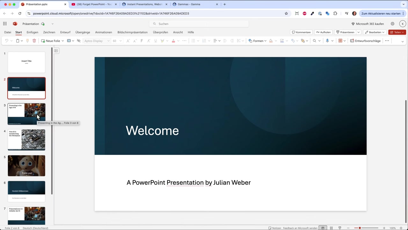The image size is (408, 230).
Task: Switch to the Einfügen tab
Action: [x=32, y=32]
